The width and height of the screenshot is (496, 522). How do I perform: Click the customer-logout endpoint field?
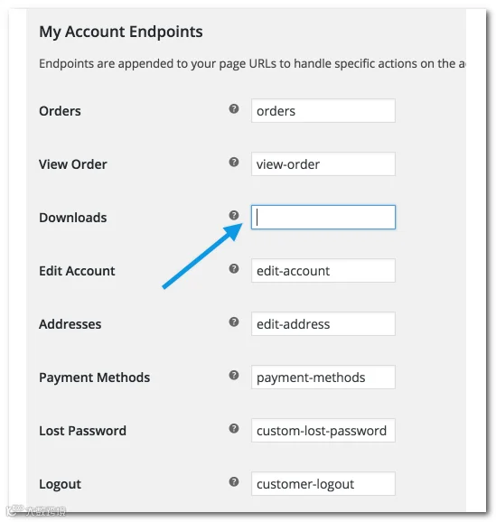click(x=323, y=484)
